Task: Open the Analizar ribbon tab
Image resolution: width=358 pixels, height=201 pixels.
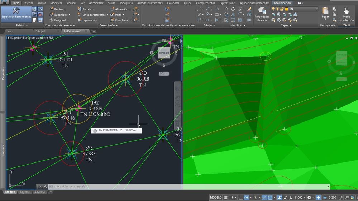Action: point(71,3)
